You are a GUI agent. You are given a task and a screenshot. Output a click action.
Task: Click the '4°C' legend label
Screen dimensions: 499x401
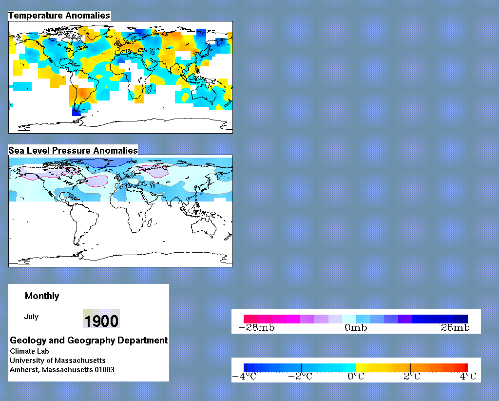tap(468, 377)
